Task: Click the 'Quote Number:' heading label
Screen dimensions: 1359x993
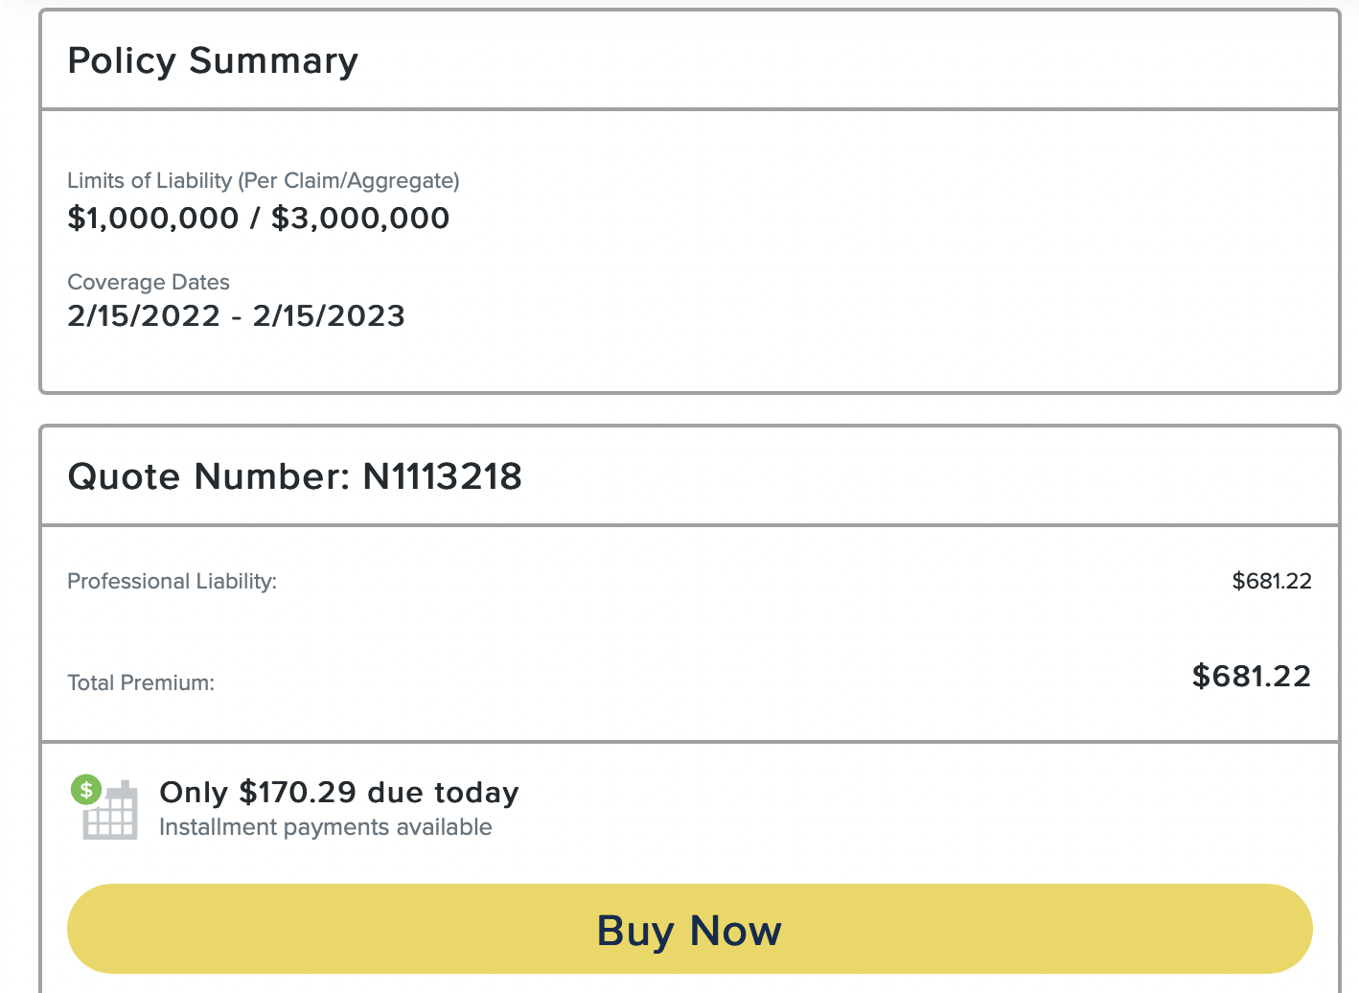Action: [209, 476]
